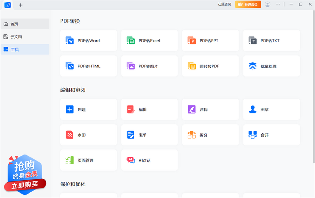Open the 批量处理 batch tool
This screenshot has width=315, height=198.
tap(271, 66)
